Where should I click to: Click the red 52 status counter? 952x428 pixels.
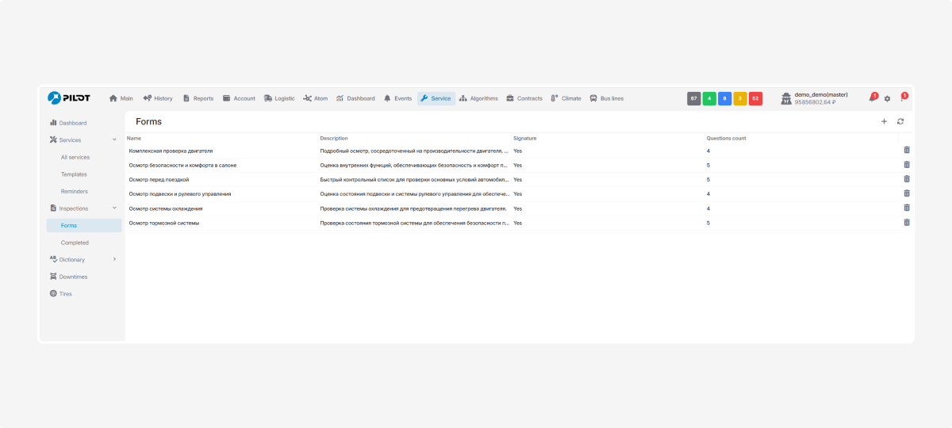pyautogui.click(x=755, y=98)
